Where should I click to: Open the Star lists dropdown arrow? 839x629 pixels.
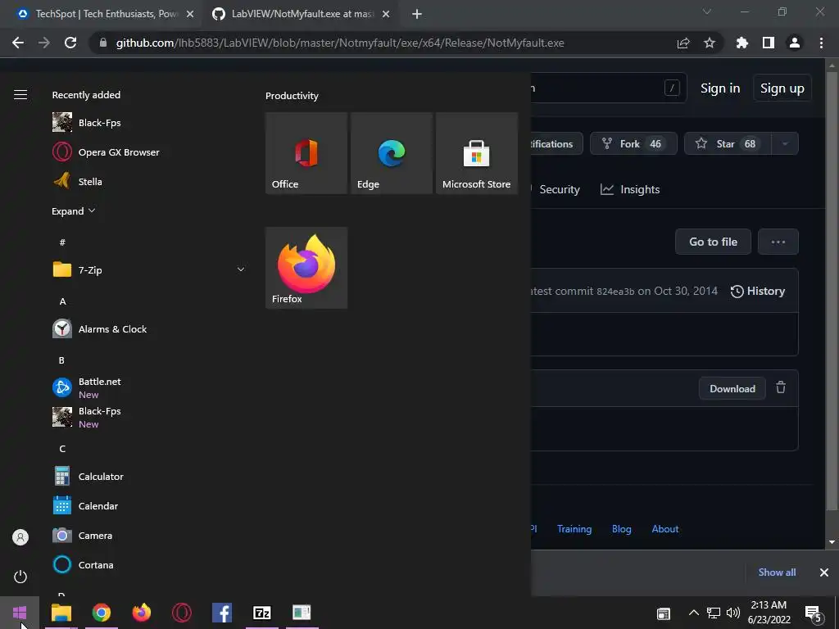[x=785, y=143]
